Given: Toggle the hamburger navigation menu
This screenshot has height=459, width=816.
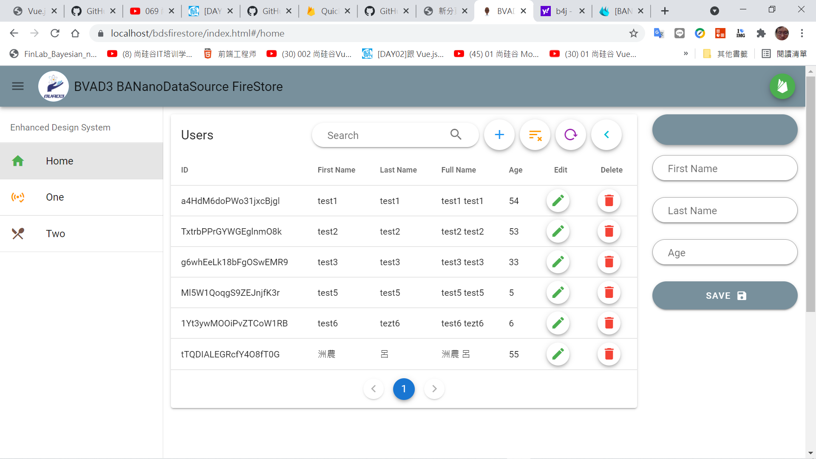Looking at the screenshot, I should tap(18, 86).
